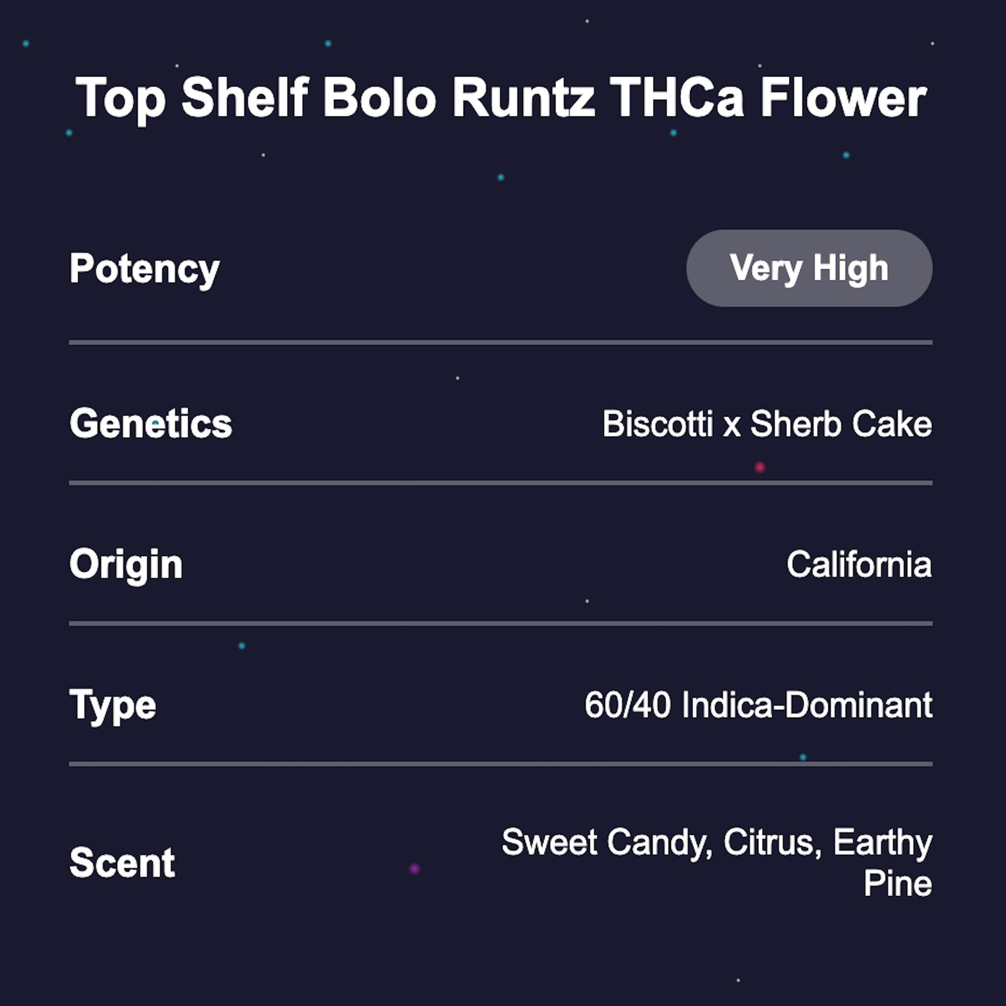Click the Very High potency badge

[809, 268]
